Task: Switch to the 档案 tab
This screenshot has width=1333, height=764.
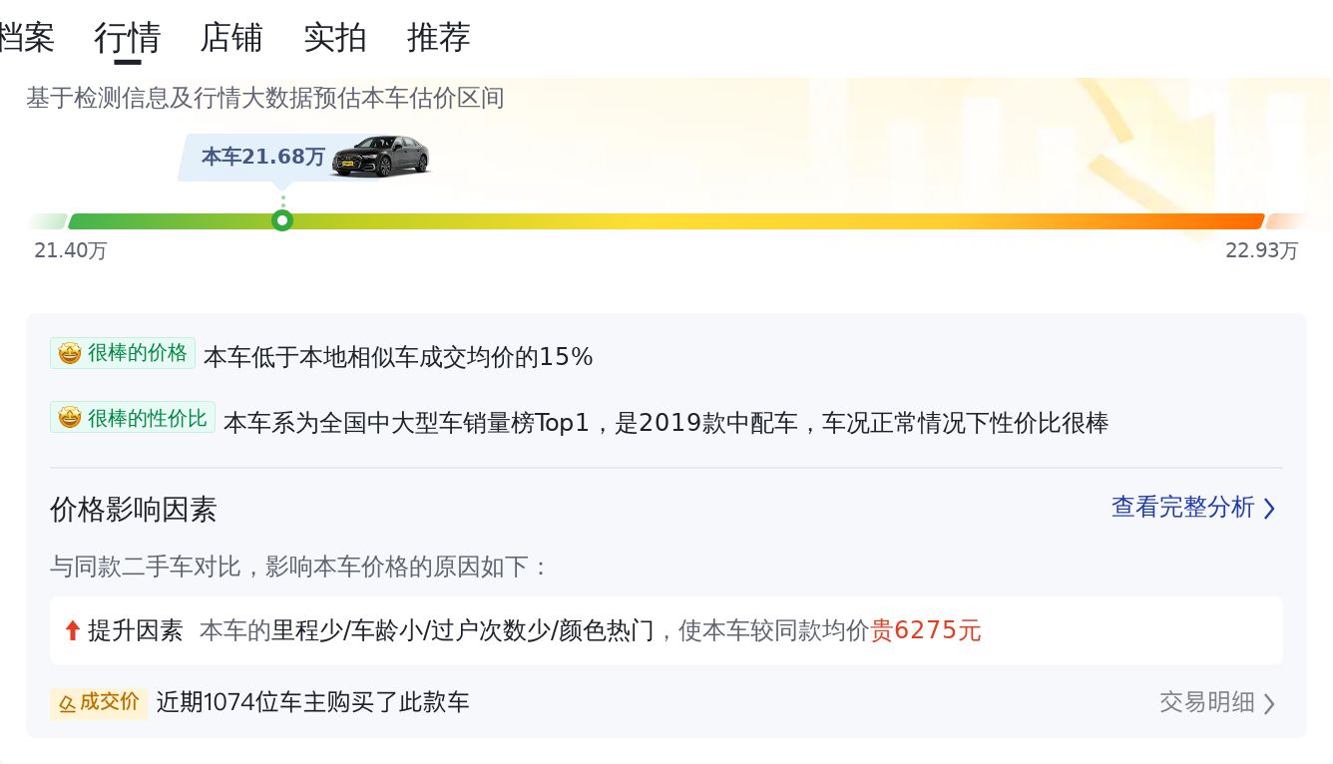Action: click(x=26, y=38)
